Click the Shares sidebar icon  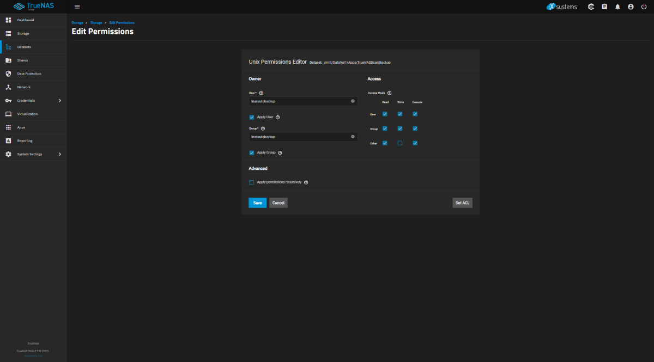coord(8,60)
